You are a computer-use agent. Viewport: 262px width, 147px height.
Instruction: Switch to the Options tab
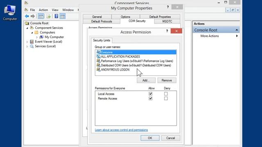point(126,17)
